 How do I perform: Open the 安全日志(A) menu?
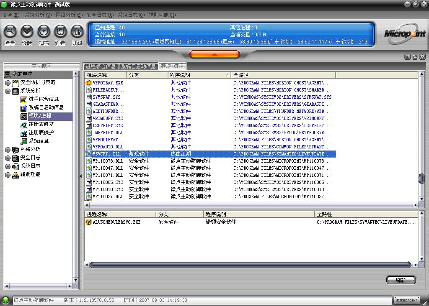tap(100, 15)
